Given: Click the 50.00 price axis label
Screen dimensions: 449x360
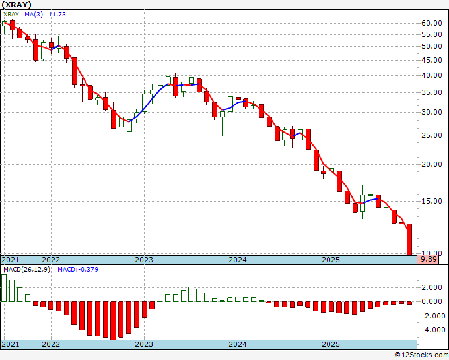Looking at the screenshot, I should click(432, 46).
